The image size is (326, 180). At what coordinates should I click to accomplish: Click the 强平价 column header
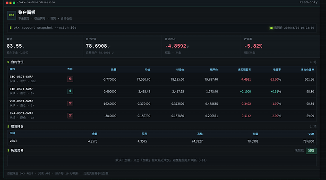[x=214, y=69]
